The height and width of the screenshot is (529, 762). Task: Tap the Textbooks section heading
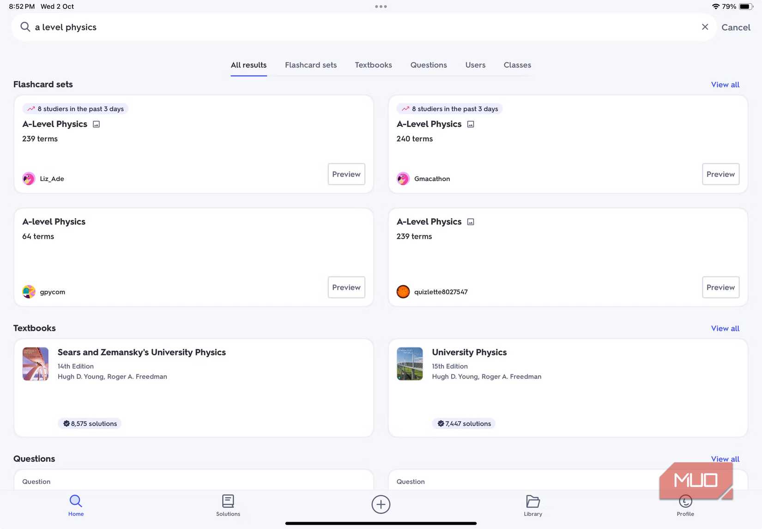[35, 328]
